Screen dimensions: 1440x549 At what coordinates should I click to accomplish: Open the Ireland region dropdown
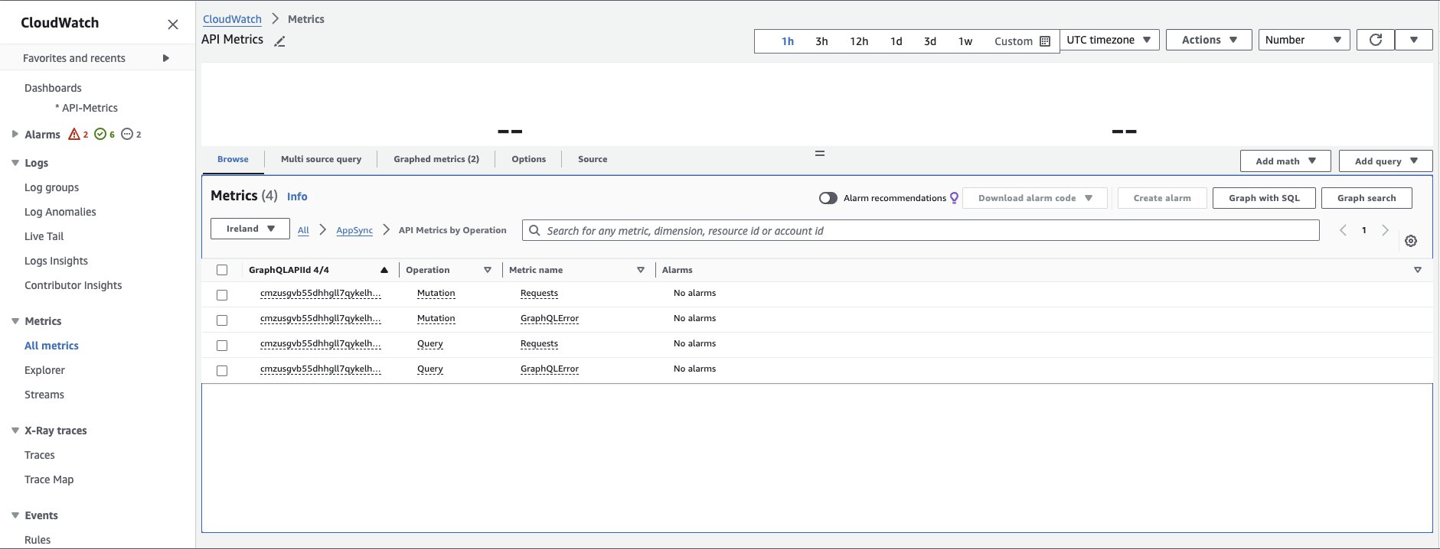(x=250, y=229)
